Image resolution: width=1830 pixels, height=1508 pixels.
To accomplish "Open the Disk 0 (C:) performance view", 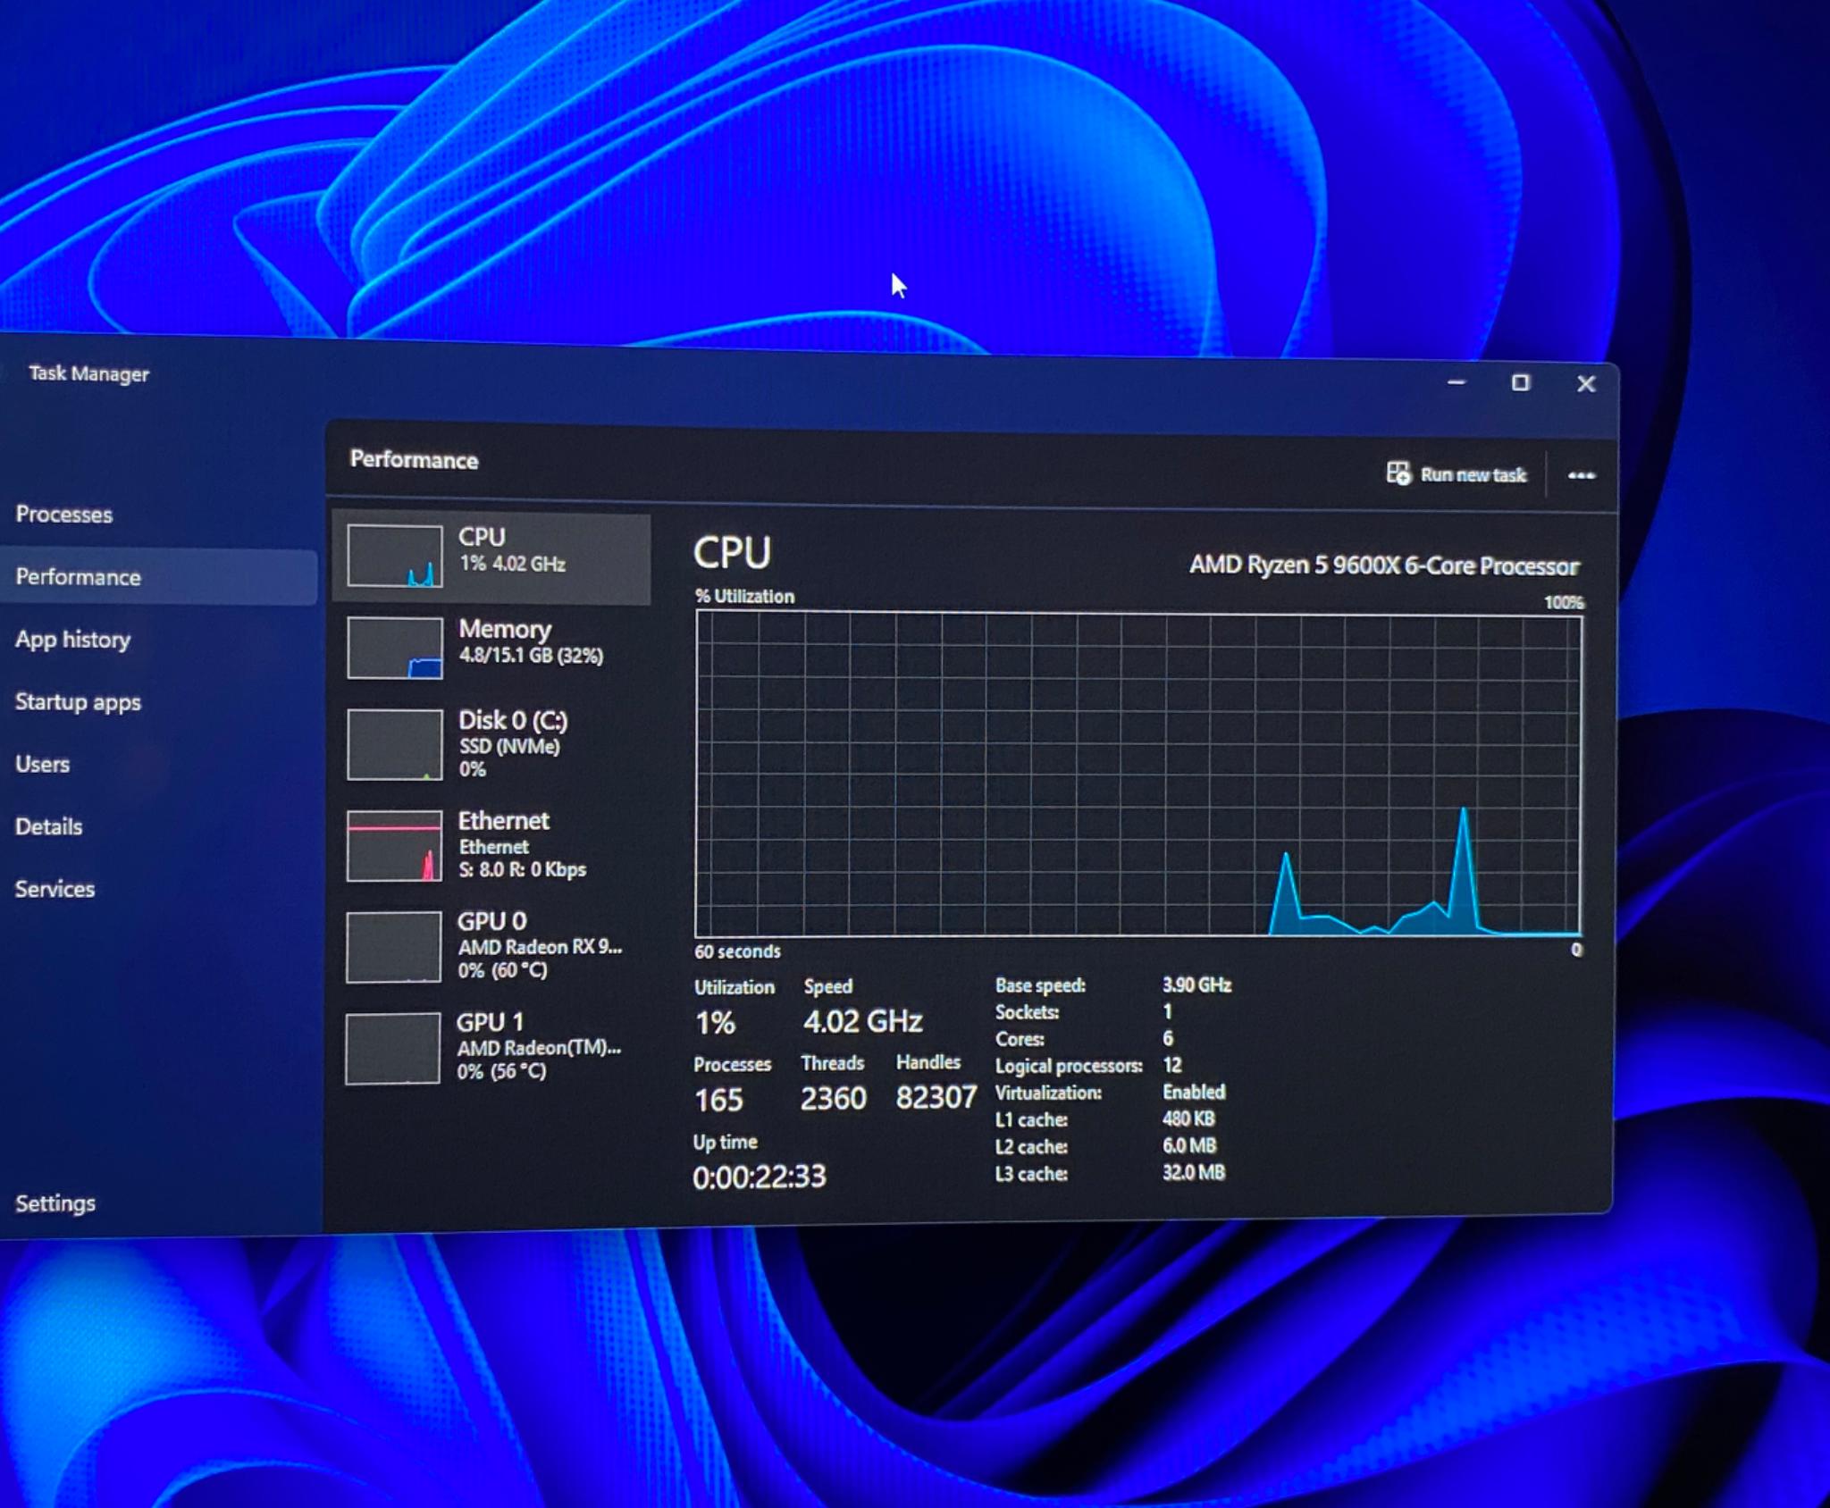I will [x=491, y=744].
